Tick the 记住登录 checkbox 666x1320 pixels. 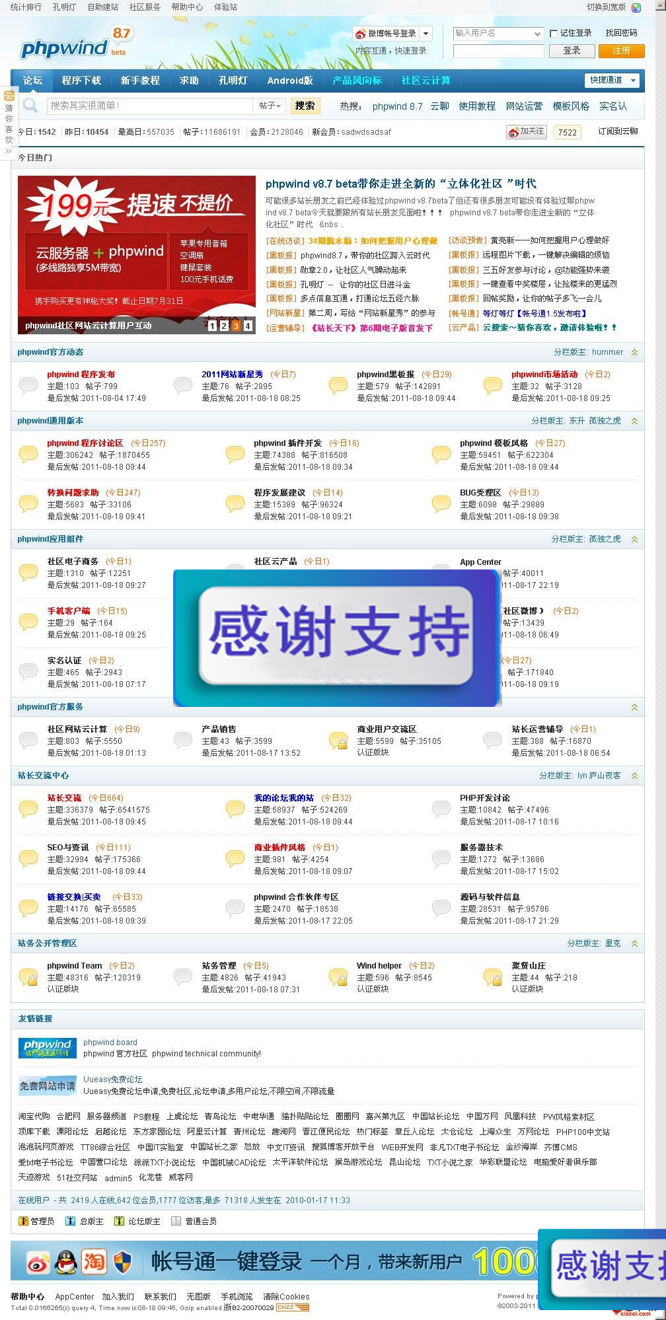(x=554, y=33)
